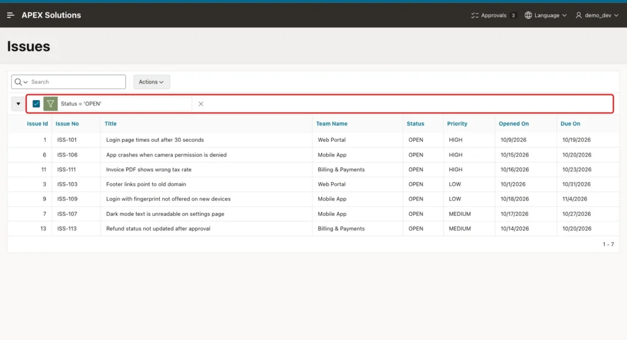Viewport: 627px width, 340px height.
Task: Open search column selector chevron
Action: point(26,83)
